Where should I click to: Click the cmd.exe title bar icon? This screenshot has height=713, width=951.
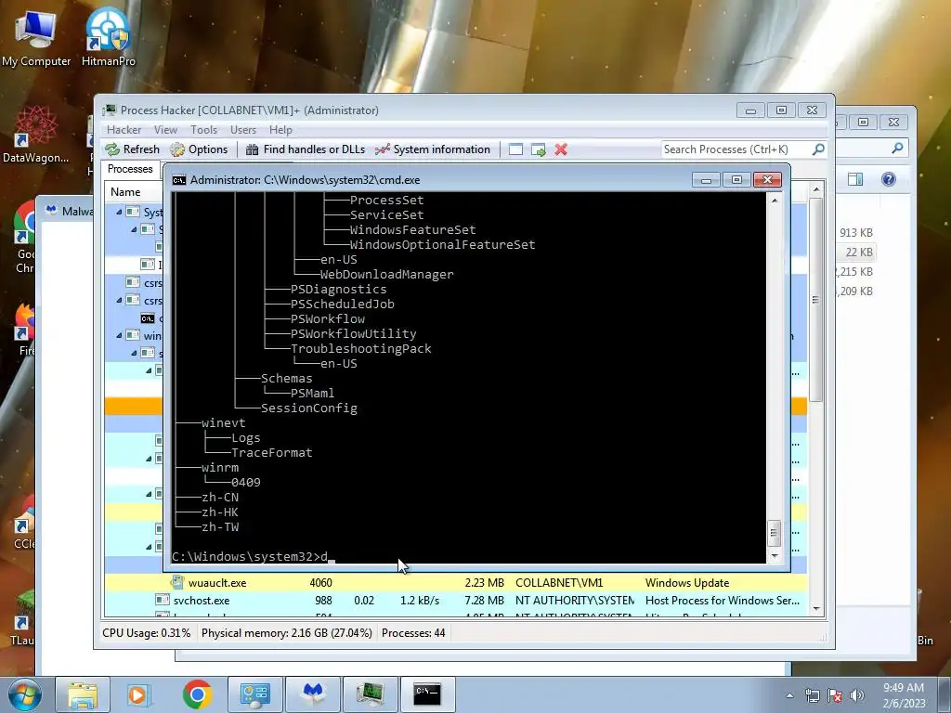pos(179,180)
